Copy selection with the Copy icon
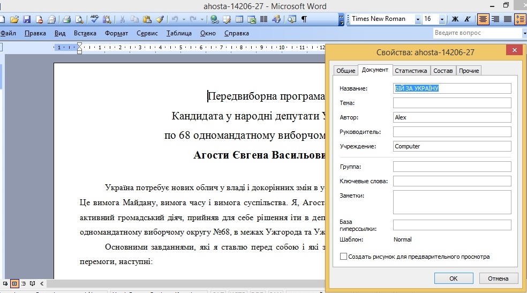527x293 pixels. [135, 19]
